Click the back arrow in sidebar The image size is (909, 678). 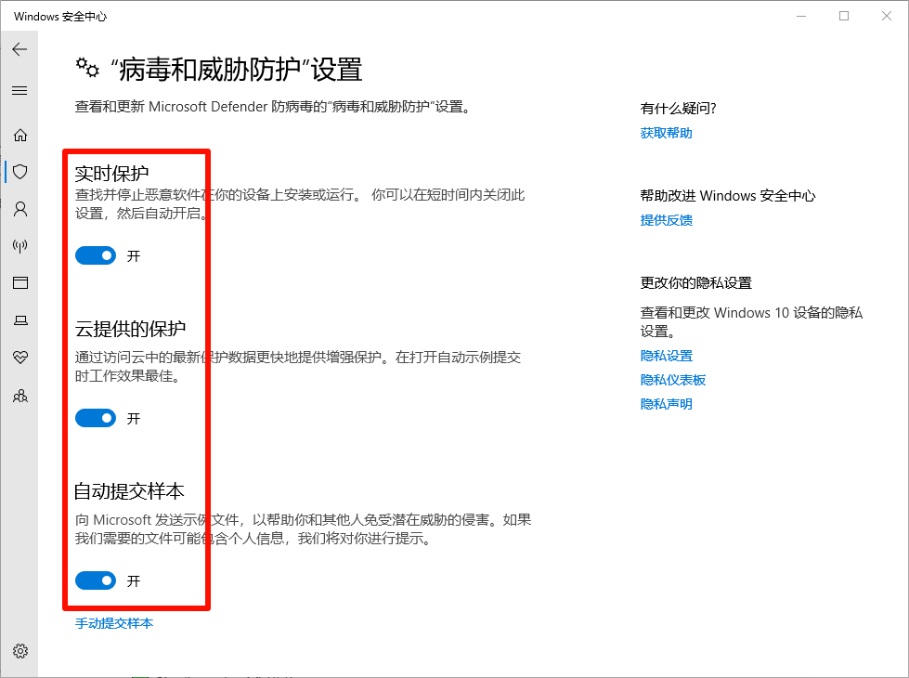[x=20, y=48]
